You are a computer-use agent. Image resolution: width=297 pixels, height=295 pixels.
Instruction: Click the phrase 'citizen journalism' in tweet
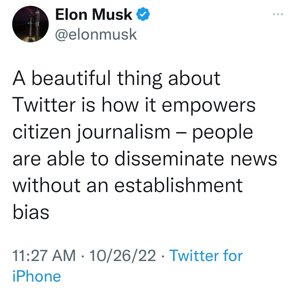click(x=91, y=132)
